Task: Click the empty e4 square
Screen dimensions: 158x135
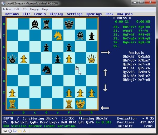Action: point(58,69)
